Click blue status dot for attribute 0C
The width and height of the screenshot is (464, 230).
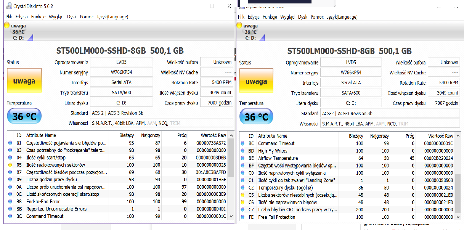coord(11,194)
